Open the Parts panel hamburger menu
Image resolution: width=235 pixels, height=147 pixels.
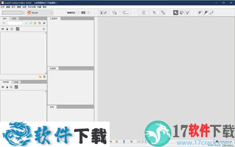click(x=44, y=29)
